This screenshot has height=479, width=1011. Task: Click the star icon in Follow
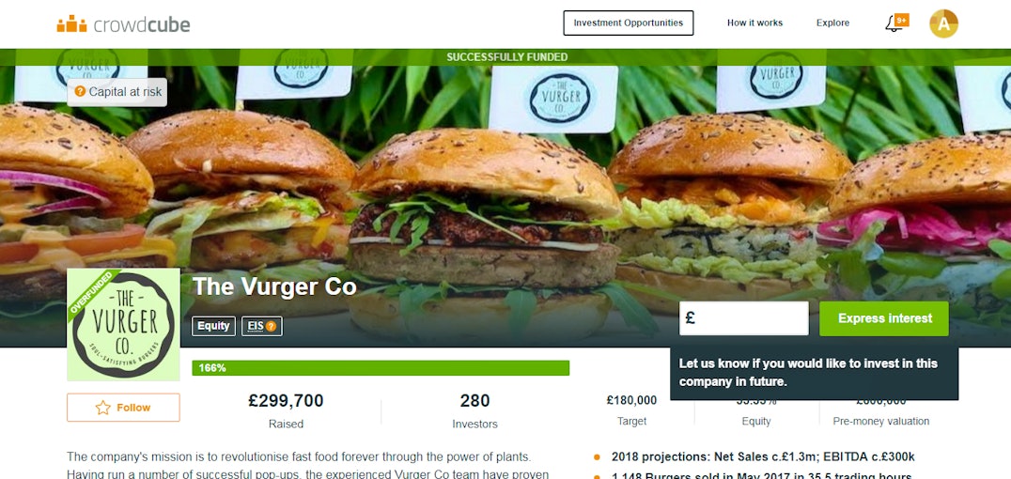click(102, 408)
